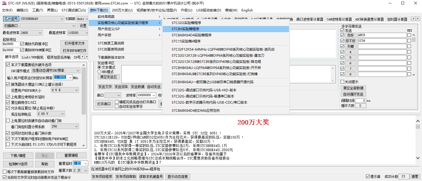Screen dimensions: 422x181
Task: Click 清空全部数据 button
Action: pos(353,88)
